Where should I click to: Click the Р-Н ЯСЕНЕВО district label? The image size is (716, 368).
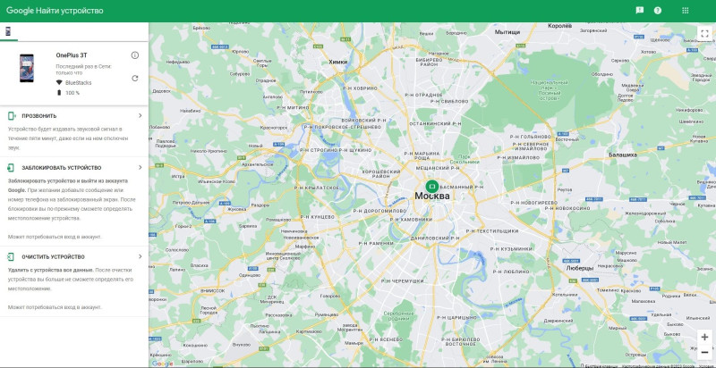click(x=386, y=339)
